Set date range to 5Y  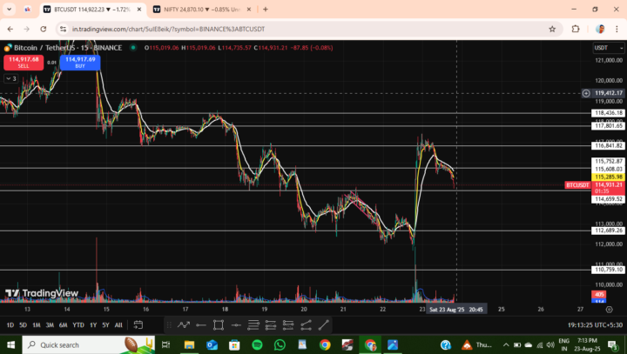[x=105, y=324]
